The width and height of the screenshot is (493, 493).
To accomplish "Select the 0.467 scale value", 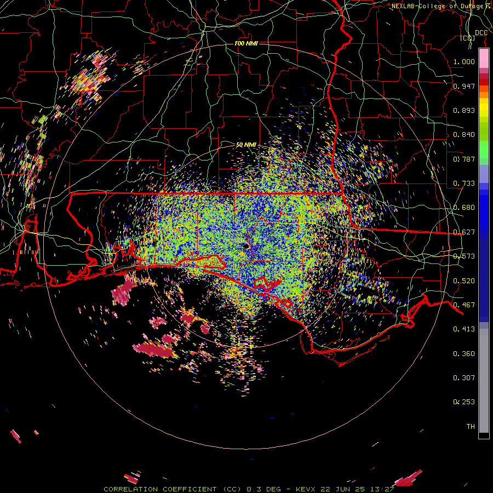I will coord(464,305).
